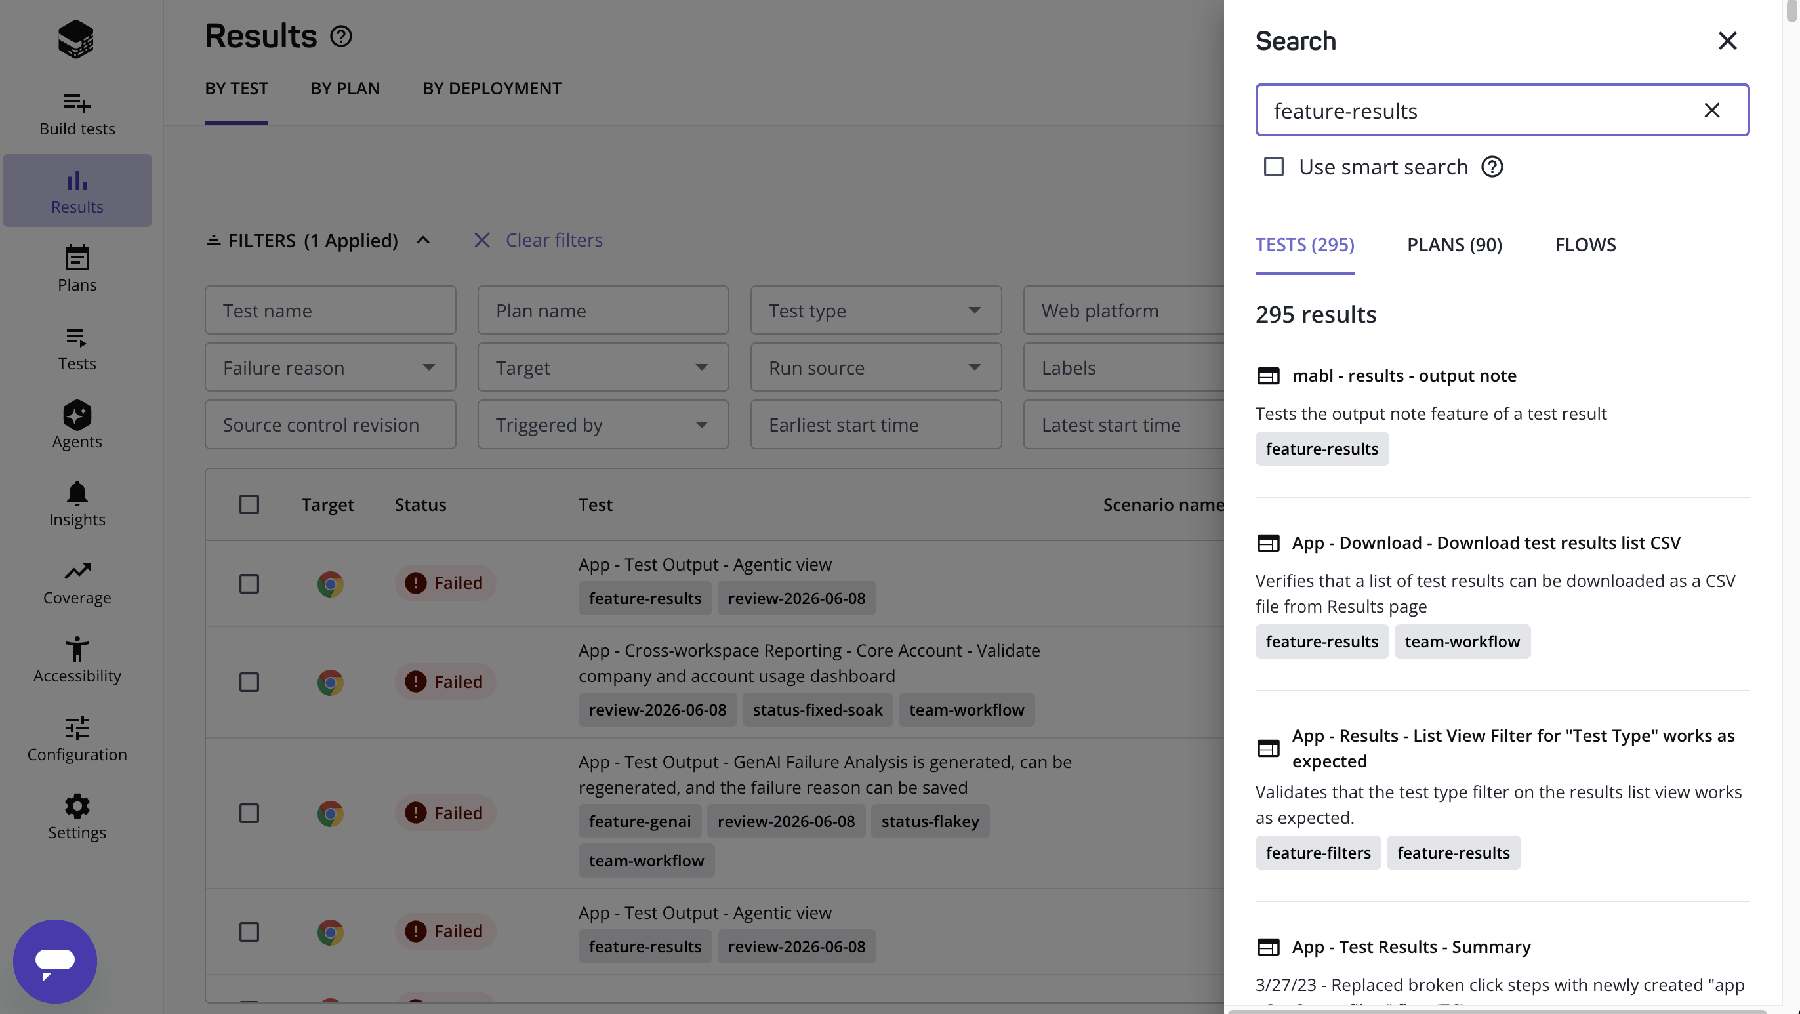Click test icon for List View Filter result

1267,748
